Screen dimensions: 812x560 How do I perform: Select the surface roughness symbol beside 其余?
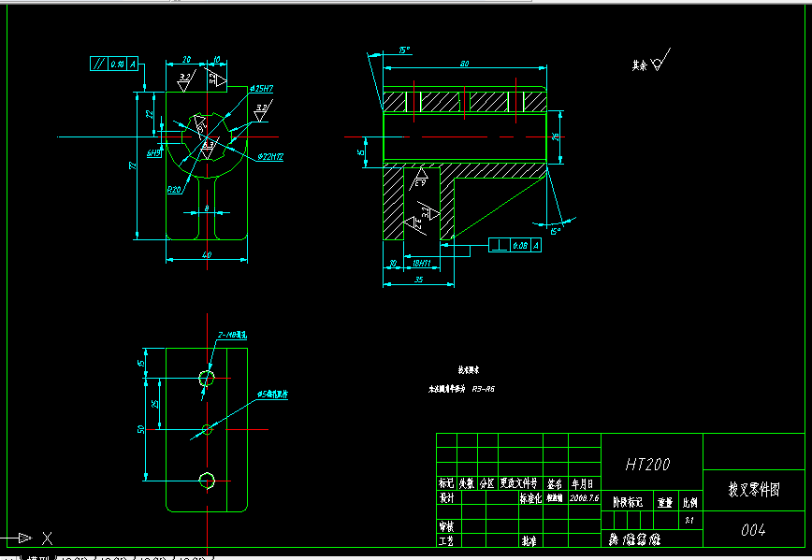tap(660, 60)
